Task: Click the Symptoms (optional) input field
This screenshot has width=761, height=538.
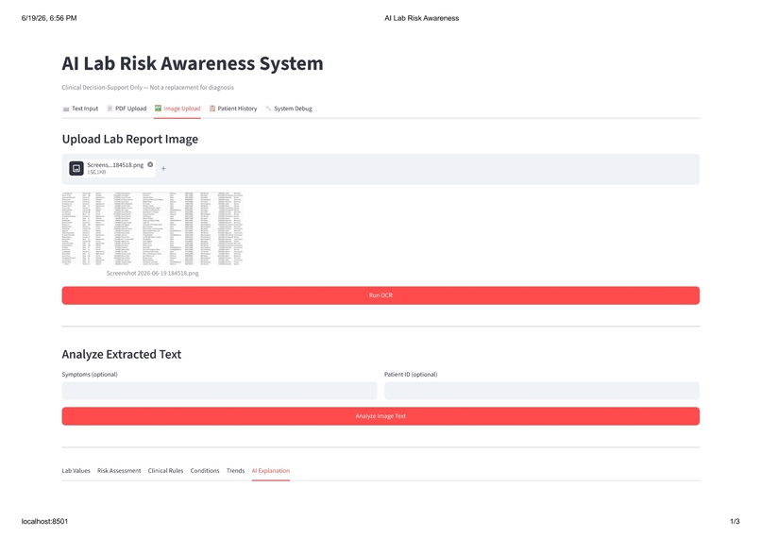Action: (219, 391)
